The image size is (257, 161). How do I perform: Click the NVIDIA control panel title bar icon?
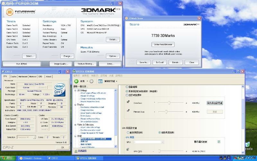point(74,71)
